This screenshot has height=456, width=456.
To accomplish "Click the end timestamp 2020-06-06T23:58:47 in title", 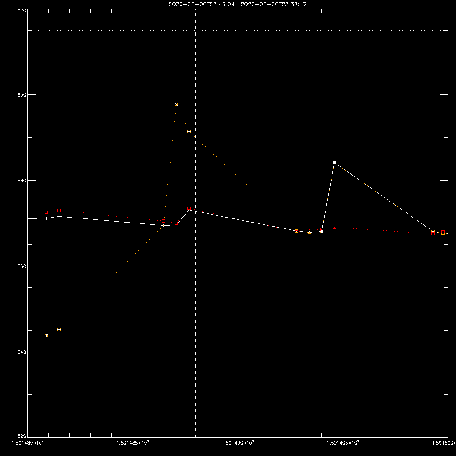I will click(x=273, y=5).
